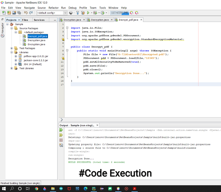Open Output settings icon in Output sidebar
The image size is (221, 192).
pos(61,145)
